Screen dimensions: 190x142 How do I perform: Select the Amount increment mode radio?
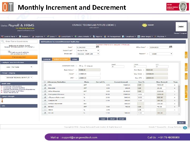coord(85,66)
